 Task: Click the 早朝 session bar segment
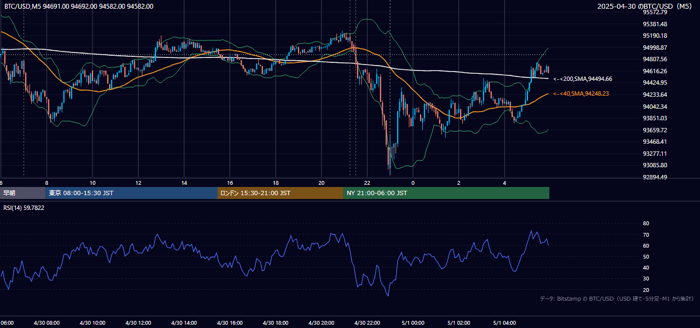click(x=22, y=193)
